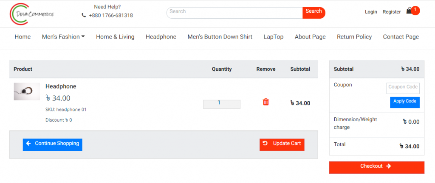
Task: Click the Headphone quantity field
Action: (x=222, y=104)
